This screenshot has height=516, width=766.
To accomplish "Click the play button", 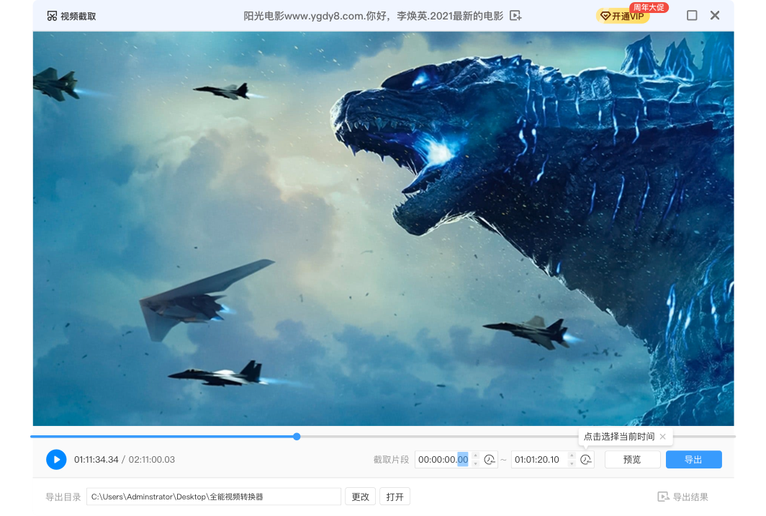I will point(56,460).
